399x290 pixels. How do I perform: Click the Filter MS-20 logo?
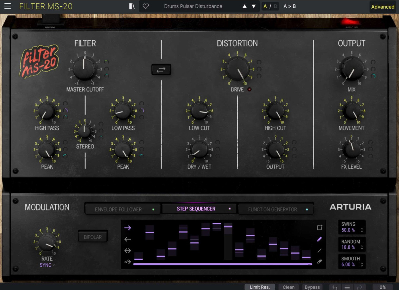coord(39,62)
